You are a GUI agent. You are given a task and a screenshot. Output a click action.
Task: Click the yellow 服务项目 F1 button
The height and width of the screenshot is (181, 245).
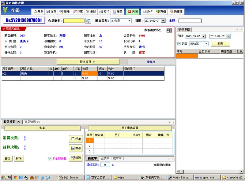88,62
